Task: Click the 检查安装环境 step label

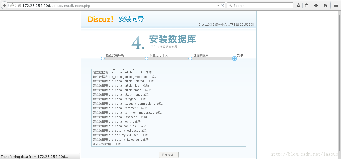Action: pyautogui.click(x=115, y=55)
